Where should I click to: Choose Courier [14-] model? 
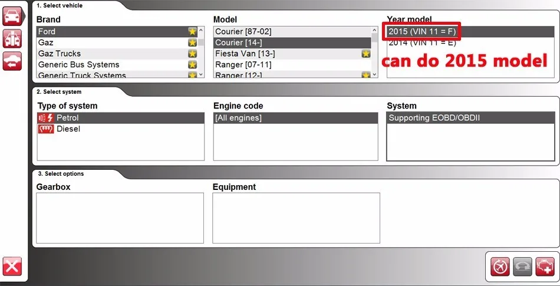292,42
